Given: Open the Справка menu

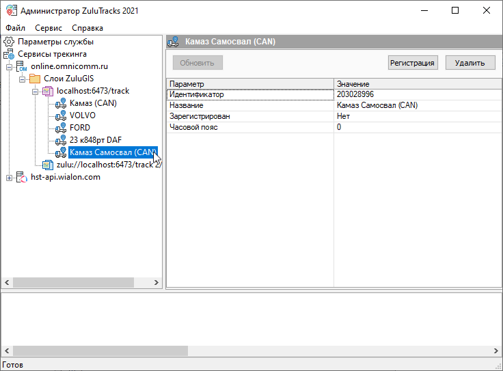Looking at the screenshot, I should [87, 28].
